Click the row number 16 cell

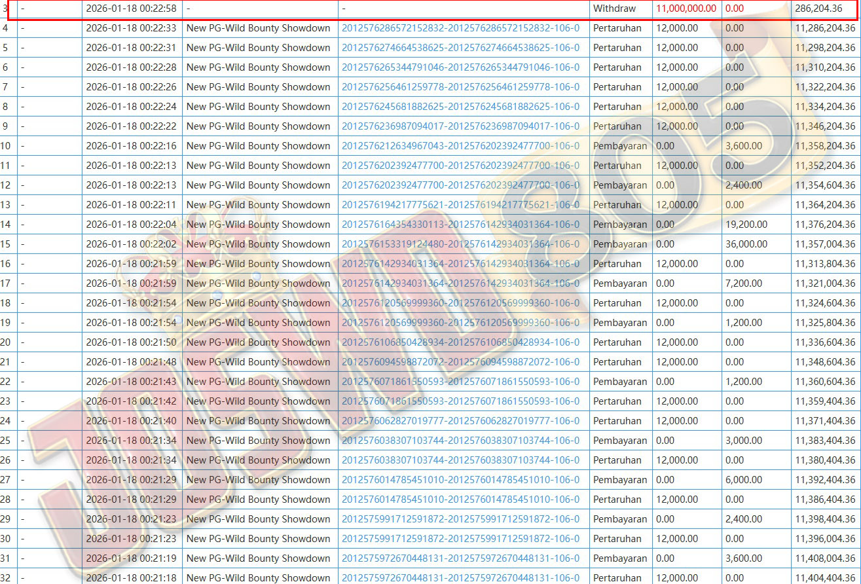[8, 264]
